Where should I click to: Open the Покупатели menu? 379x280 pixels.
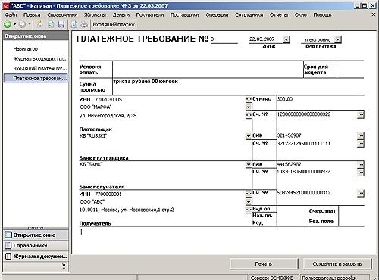150,15
